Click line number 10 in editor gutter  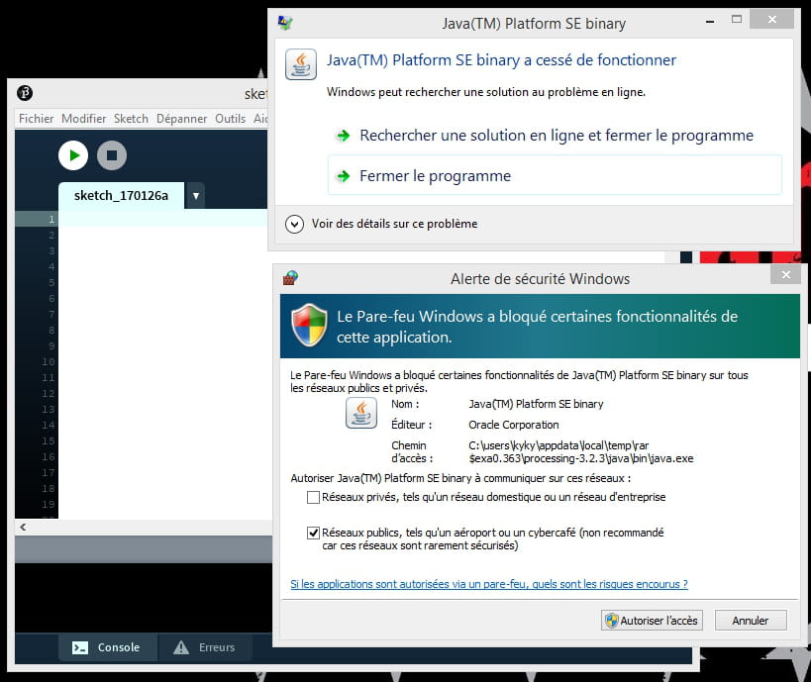click(49, 362)
